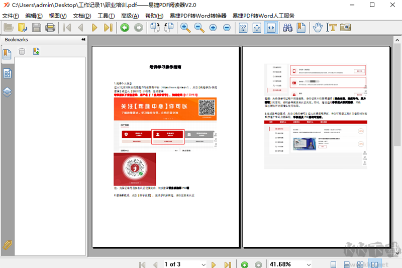
Task: Toggle facing two-page layout
Action: [374, 264]
